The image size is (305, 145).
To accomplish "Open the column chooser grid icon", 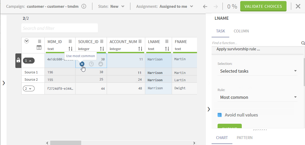I will [39, 48].
